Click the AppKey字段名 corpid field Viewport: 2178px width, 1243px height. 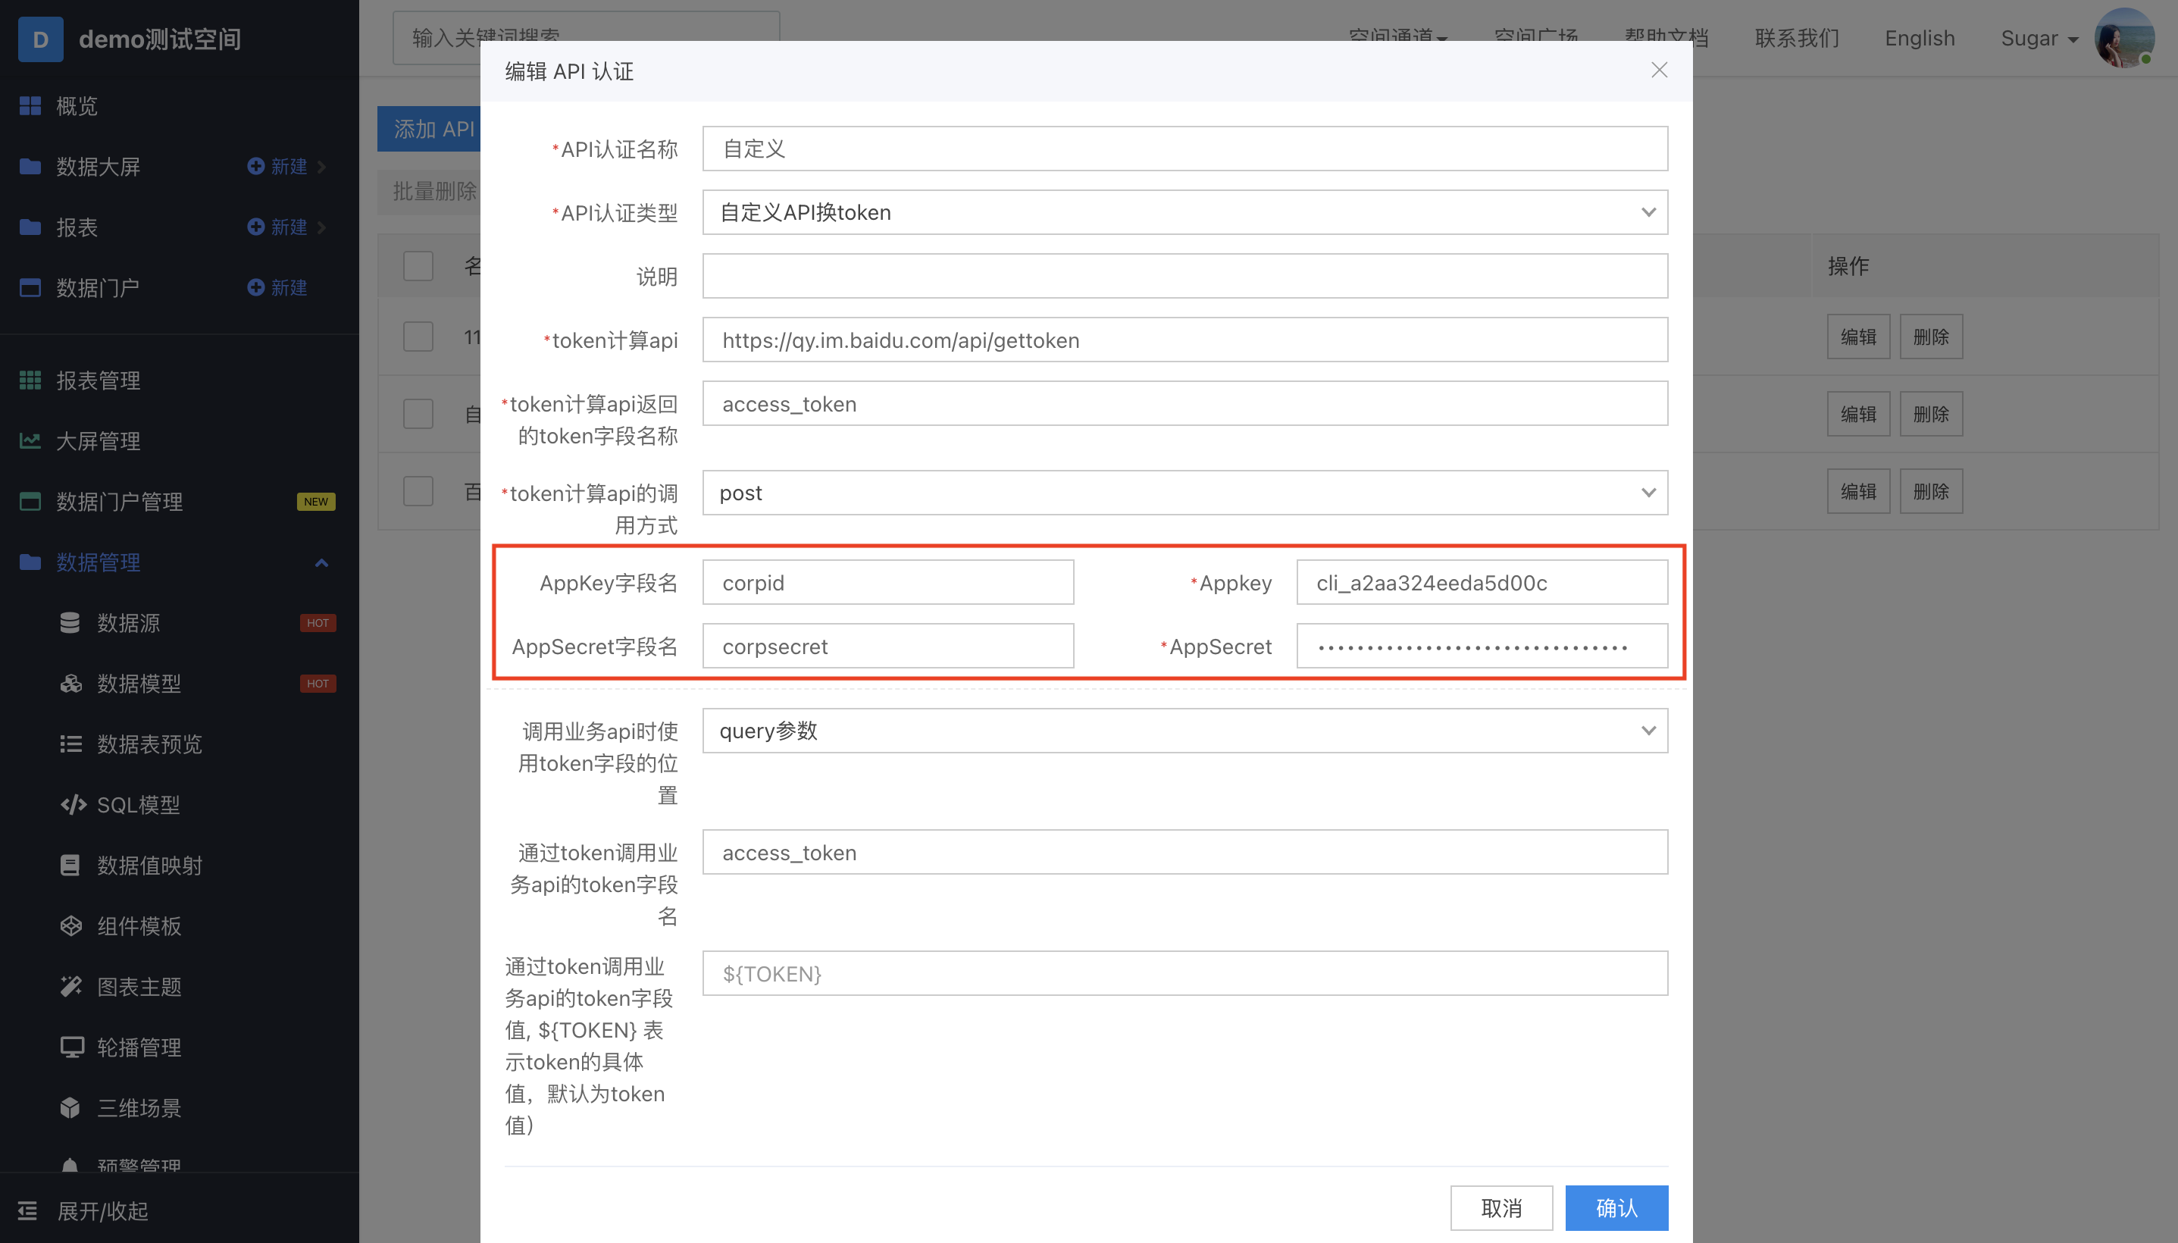(x=887, y=583)
